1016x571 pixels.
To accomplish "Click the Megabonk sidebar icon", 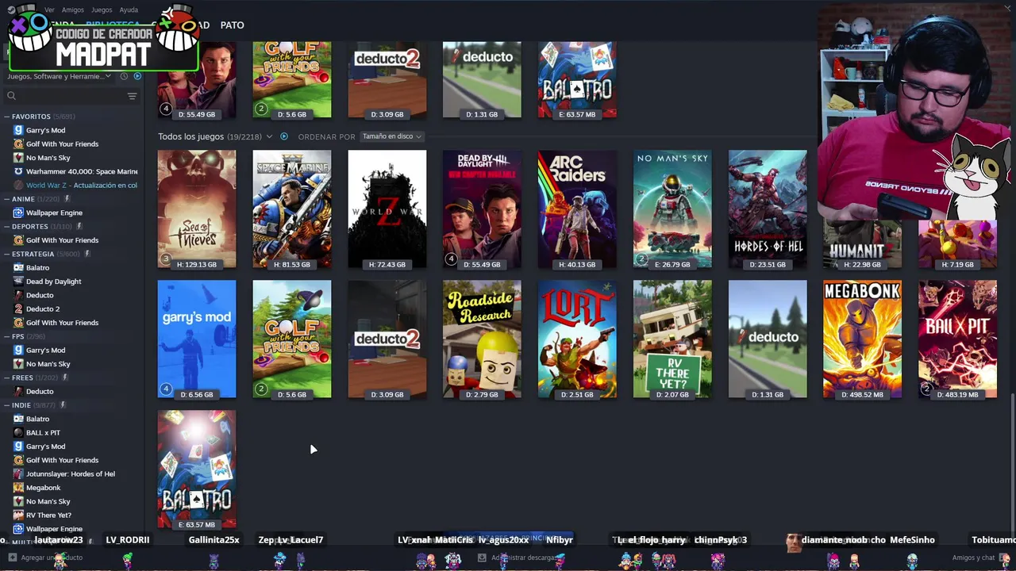I will (18, 488).
